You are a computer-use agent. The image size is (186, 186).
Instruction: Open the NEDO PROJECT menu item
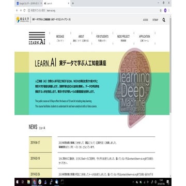pos(123,38)
